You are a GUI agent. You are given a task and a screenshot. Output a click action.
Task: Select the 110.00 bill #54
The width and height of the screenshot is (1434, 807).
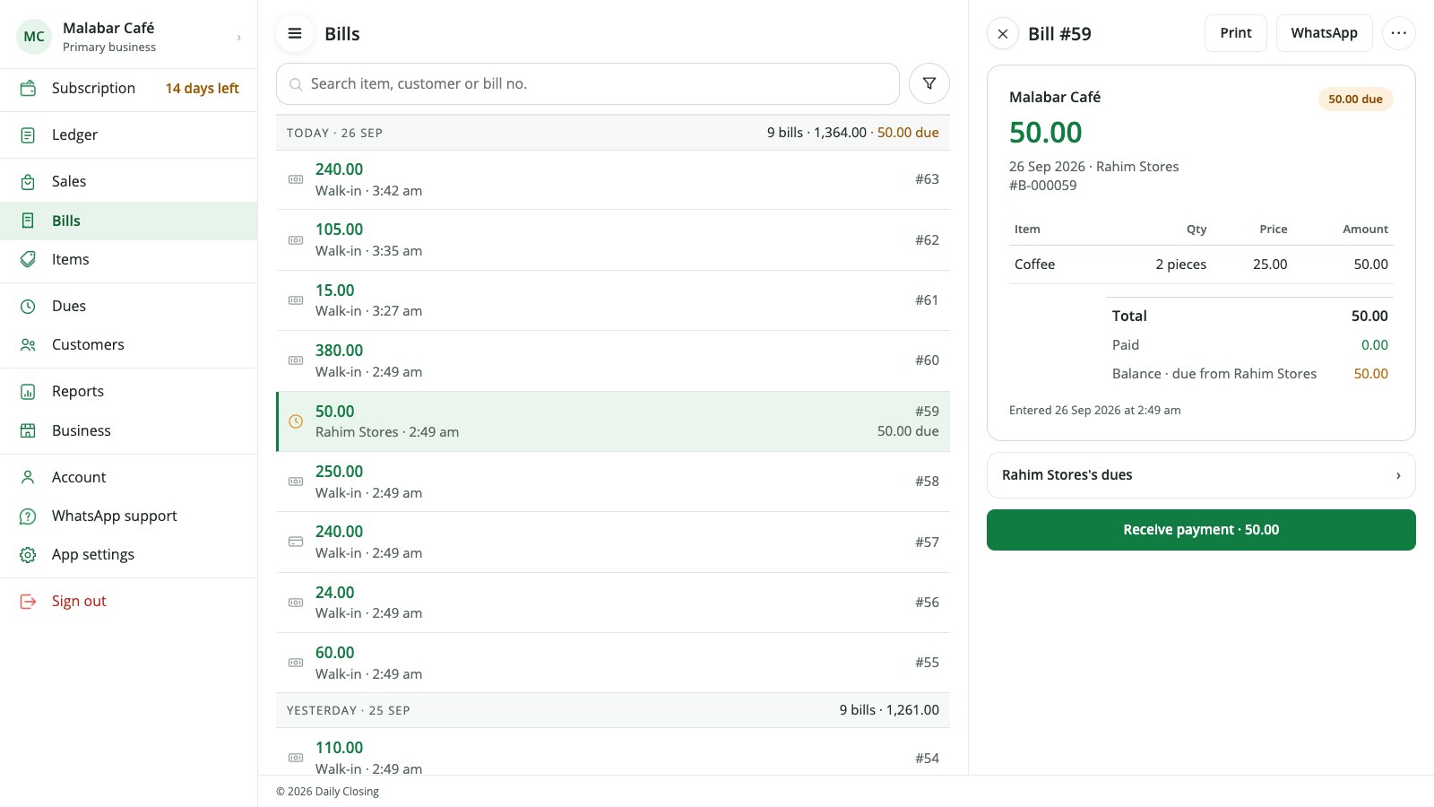coord(613,751)
